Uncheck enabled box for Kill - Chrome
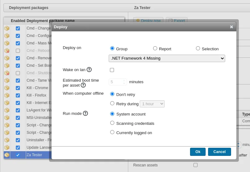 [x=18, y=88]
